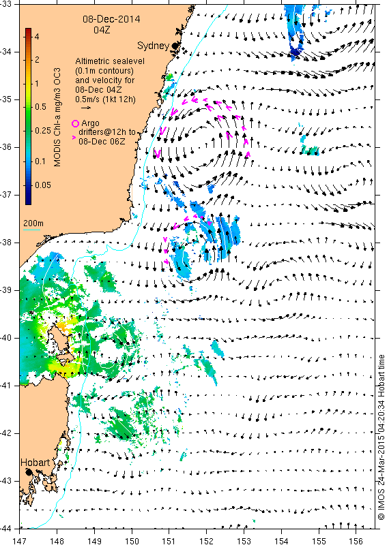Click the cyan 200m contour legend line
The image size is (389, 545).
[31, 230]
